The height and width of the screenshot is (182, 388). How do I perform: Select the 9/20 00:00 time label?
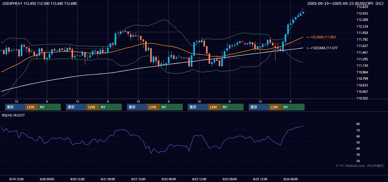[47, 179]
